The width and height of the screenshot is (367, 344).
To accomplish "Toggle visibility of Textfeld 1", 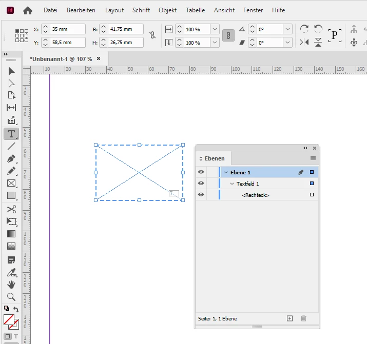I will click(x=201, y=183).
